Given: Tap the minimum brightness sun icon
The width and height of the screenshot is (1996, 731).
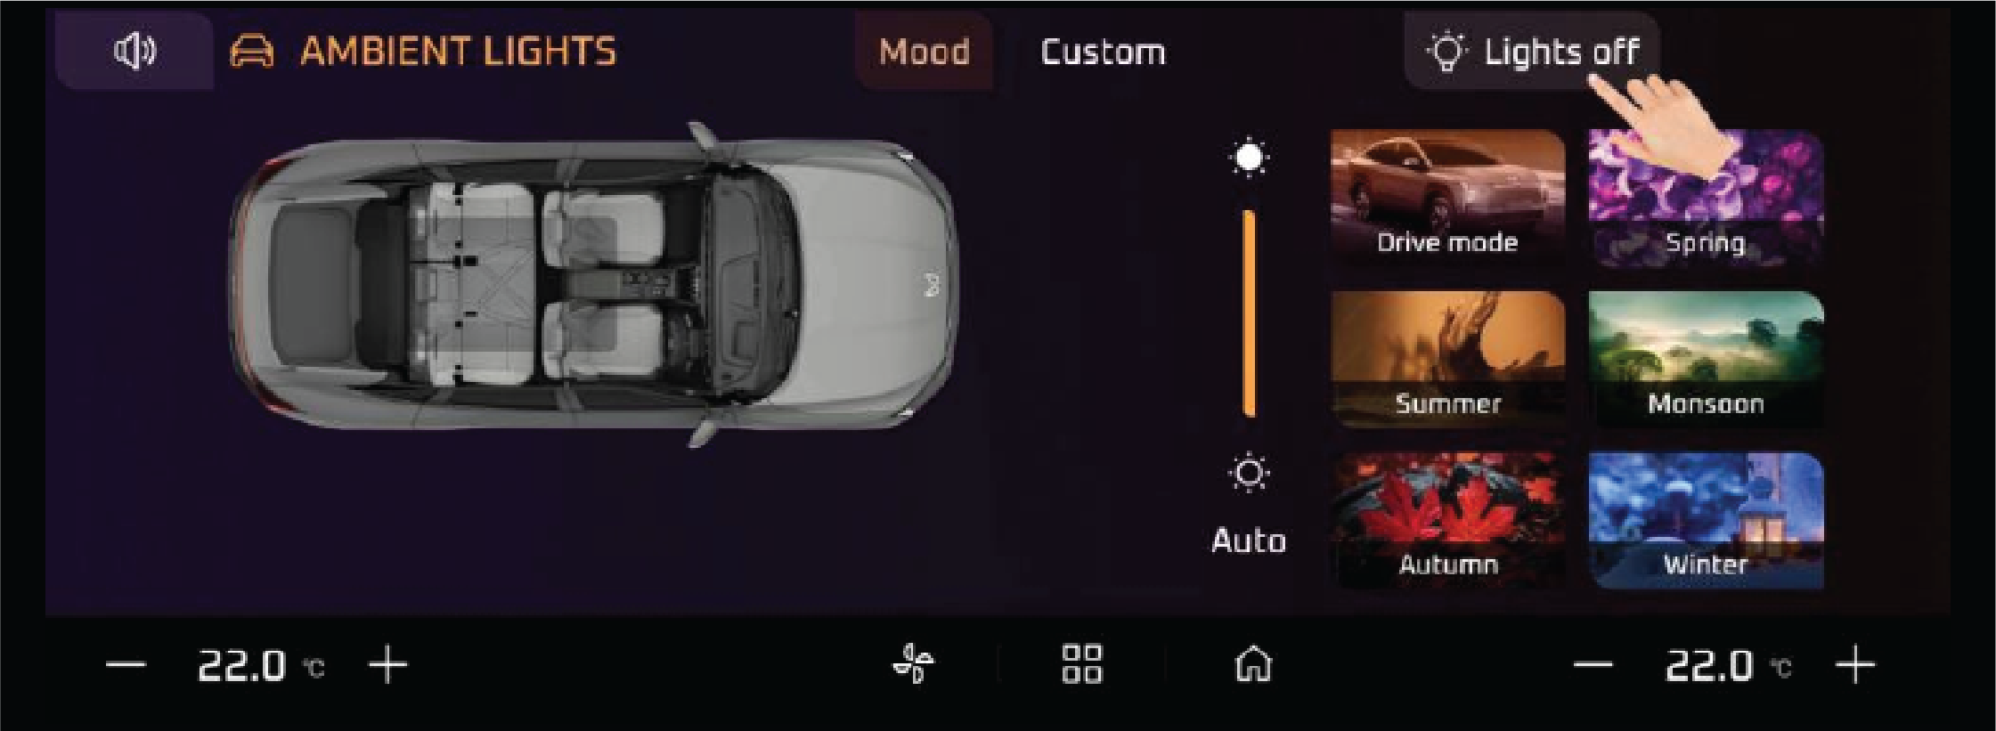Looking at the screenshot, I should point(1250,473).
